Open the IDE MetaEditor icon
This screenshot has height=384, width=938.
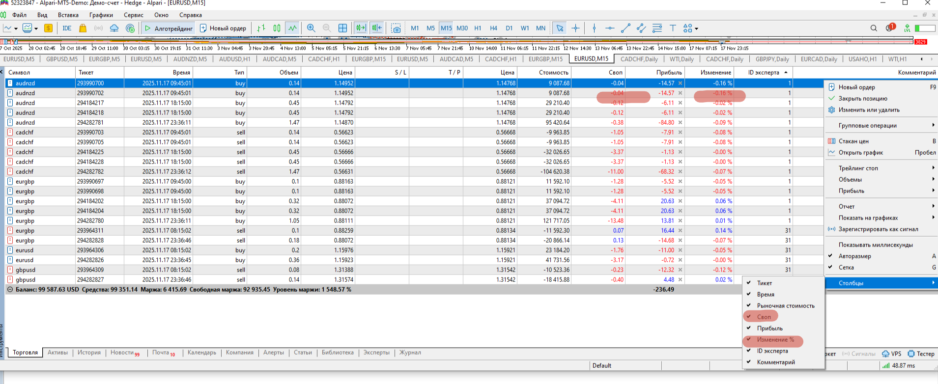[67, 28]
